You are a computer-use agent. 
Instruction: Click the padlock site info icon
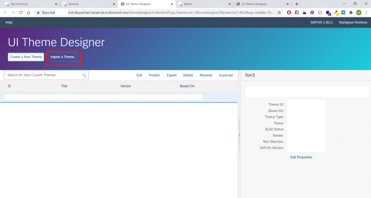click(38, 13)
